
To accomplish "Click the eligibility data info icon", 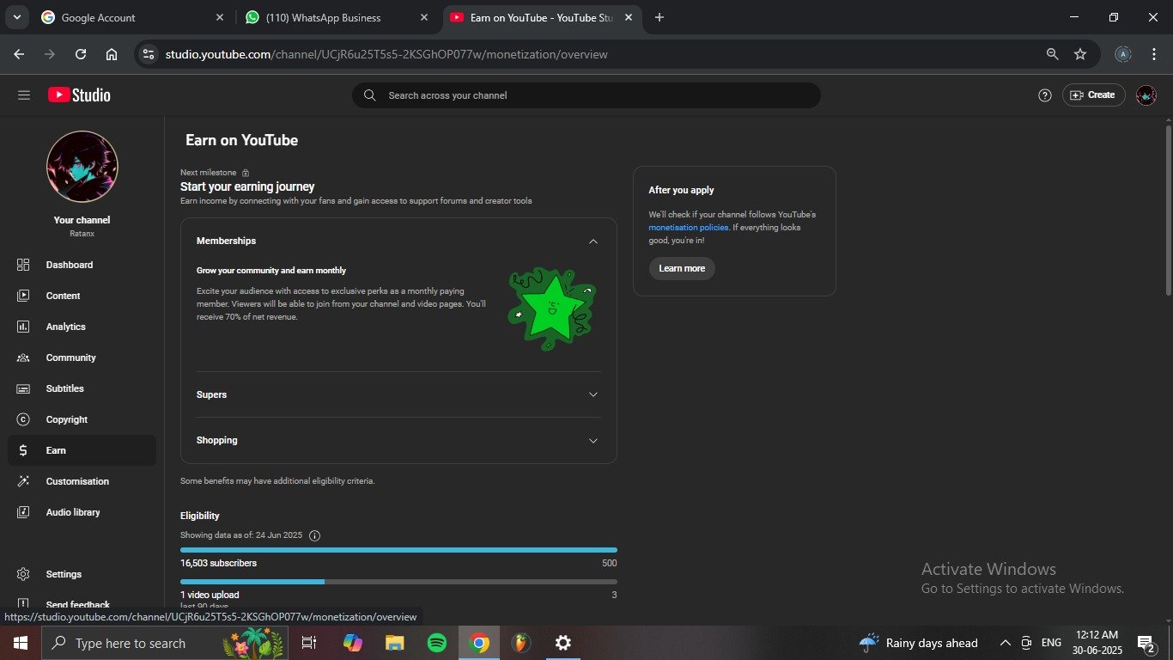I will [314, 535].
